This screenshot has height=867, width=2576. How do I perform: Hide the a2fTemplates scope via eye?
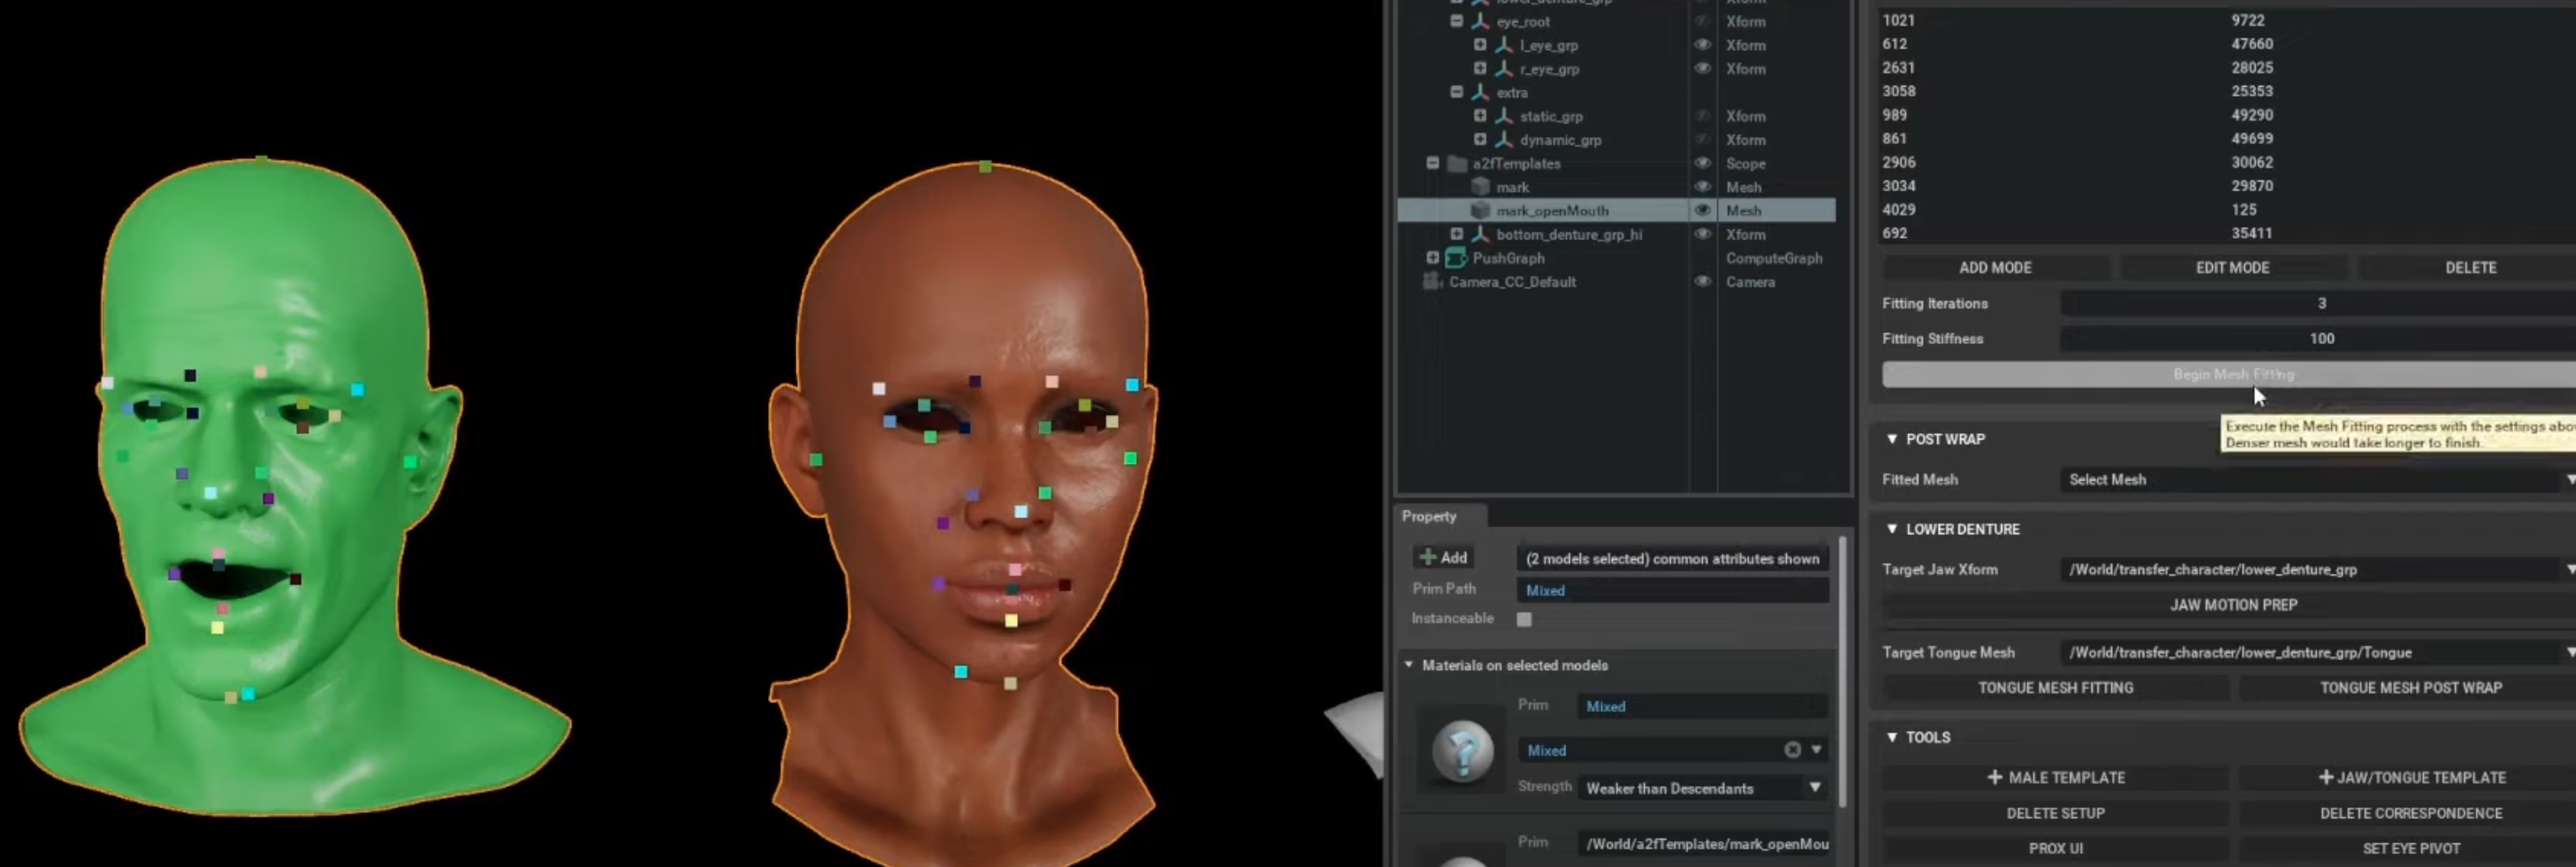(x=1702, y=163)
